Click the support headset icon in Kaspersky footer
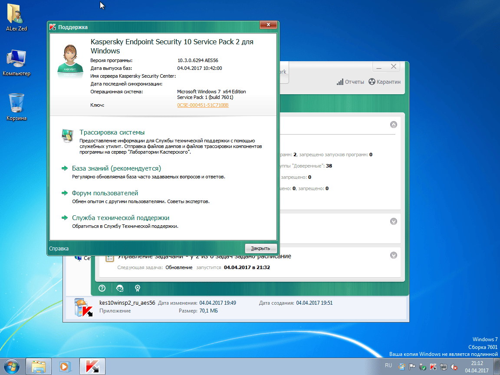The image size is (500, 375). pos(120,288)
